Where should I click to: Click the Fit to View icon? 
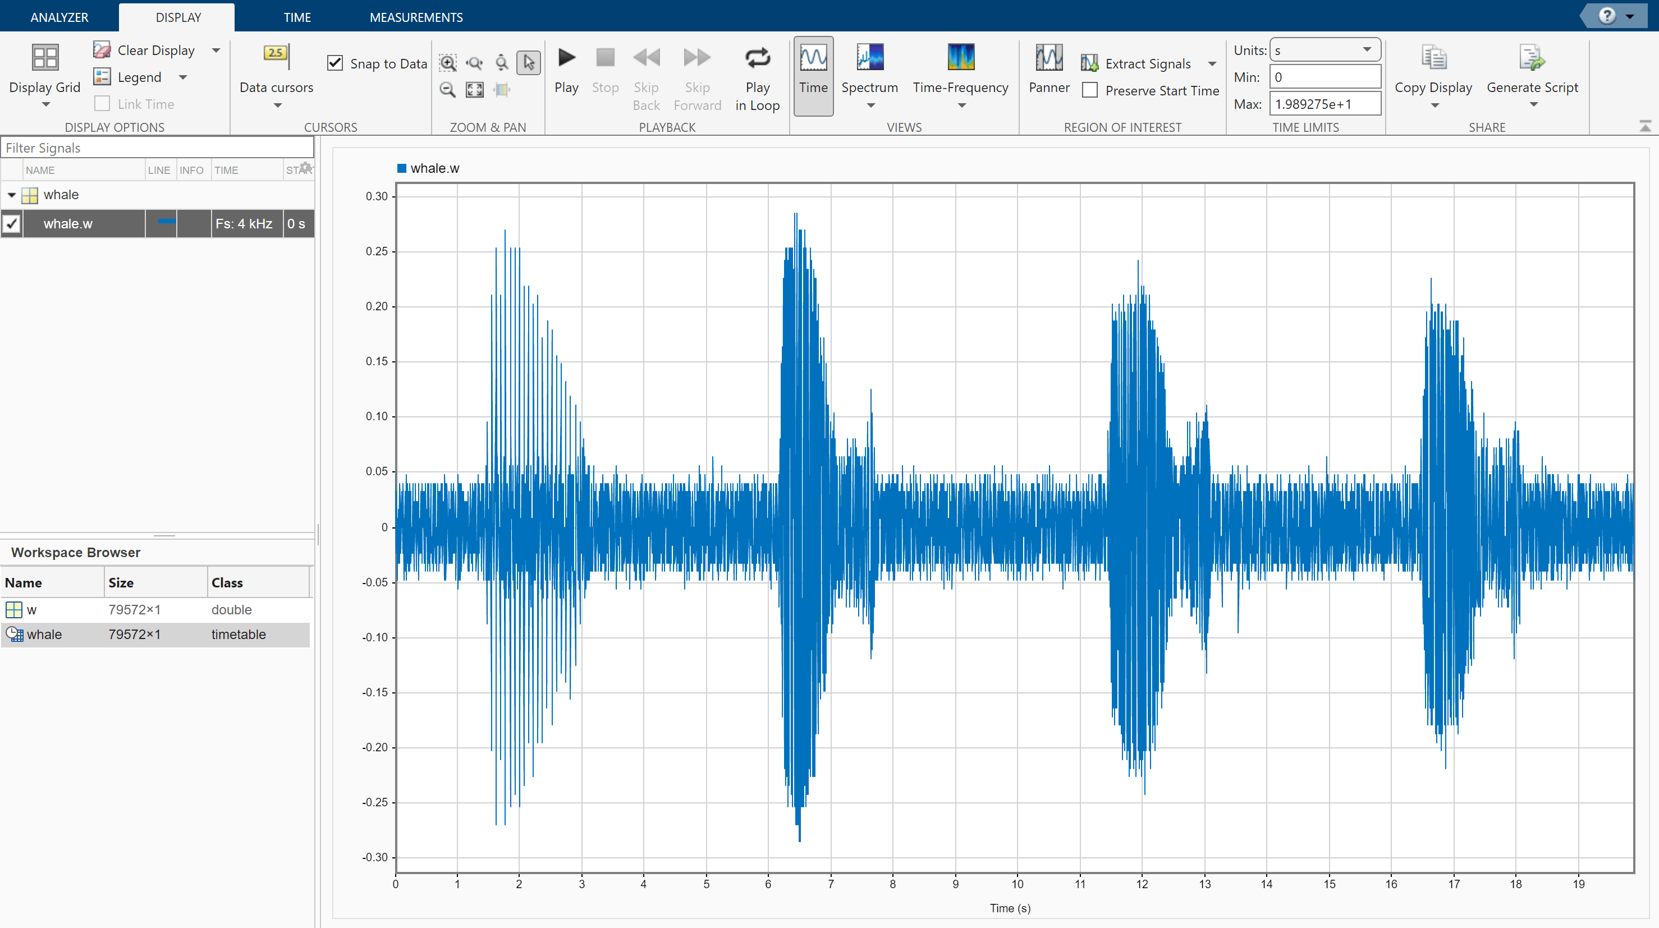tap(475, 90)
